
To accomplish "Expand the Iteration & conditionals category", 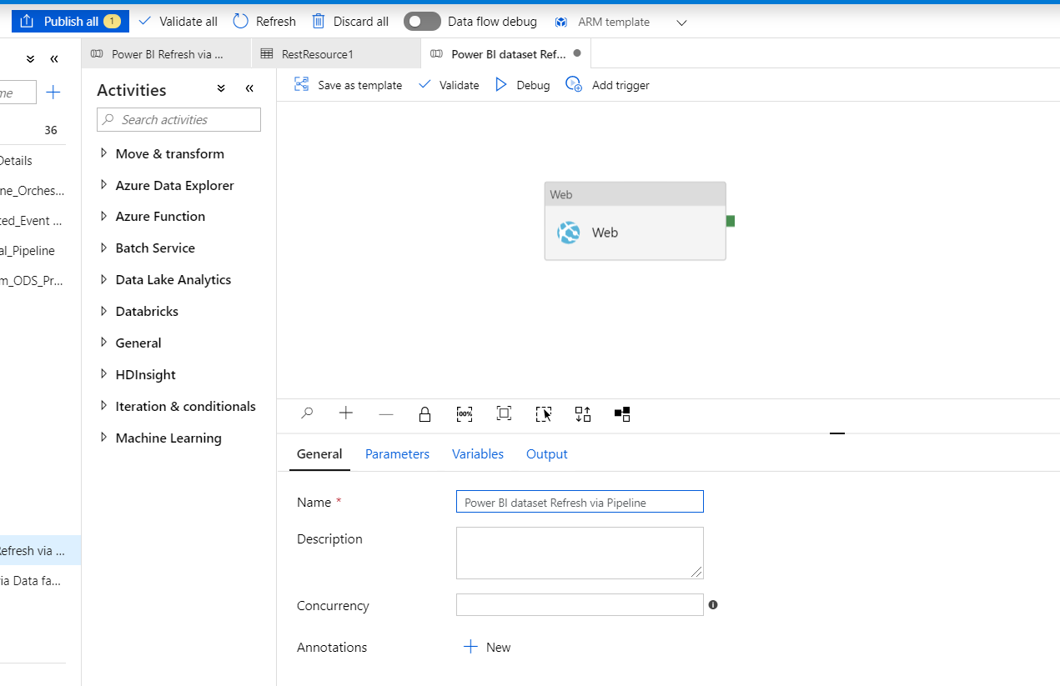I will coord(103,406).
